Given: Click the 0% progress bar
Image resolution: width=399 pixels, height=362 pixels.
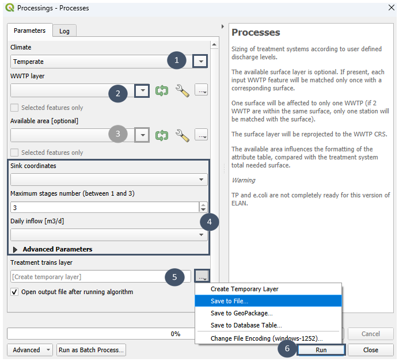Looking at the screenshot, I should coord(175,334).
